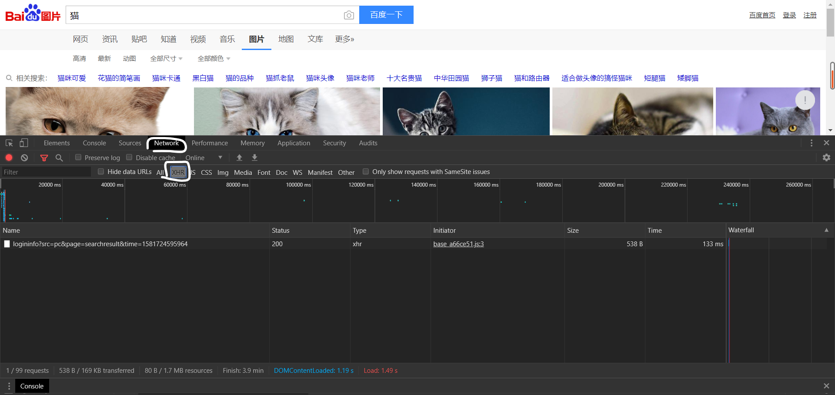Select the inspect element picker icon
835x395 pixels.
[x=9, y=143]
